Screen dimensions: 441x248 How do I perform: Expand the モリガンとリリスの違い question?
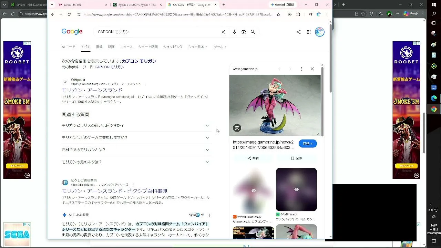[x=136, y=125]
